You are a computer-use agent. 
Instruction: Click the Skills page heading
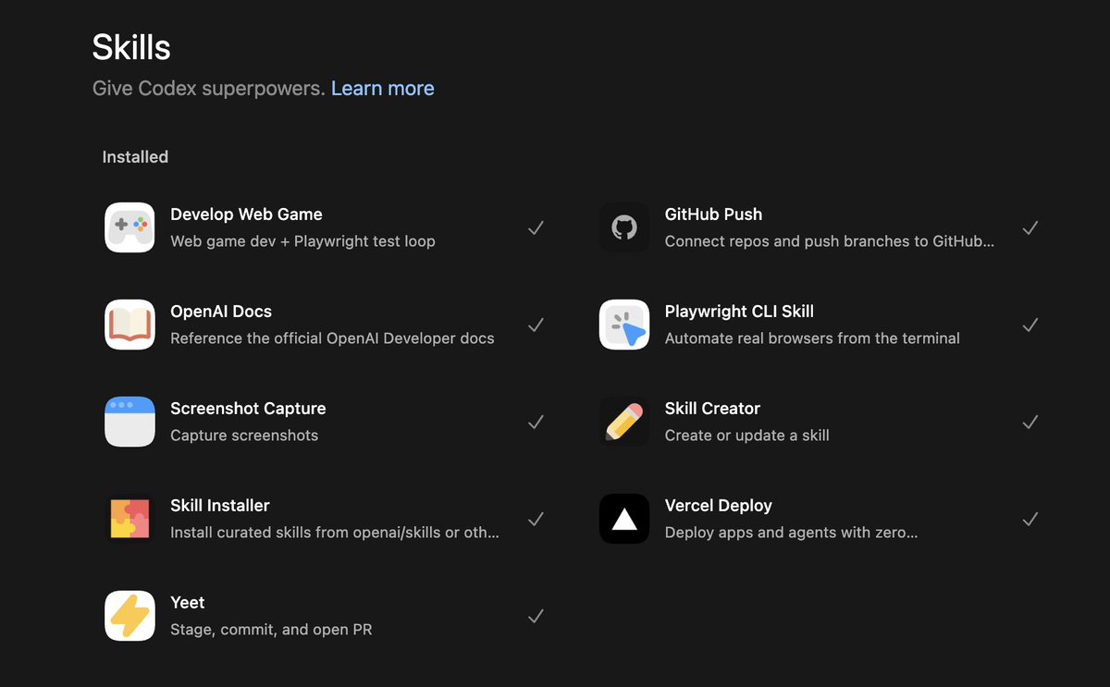pyautogui.click(x=131, y=47)
